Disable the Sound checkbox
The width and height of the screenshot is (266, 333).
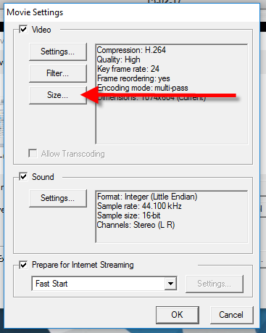23,177
